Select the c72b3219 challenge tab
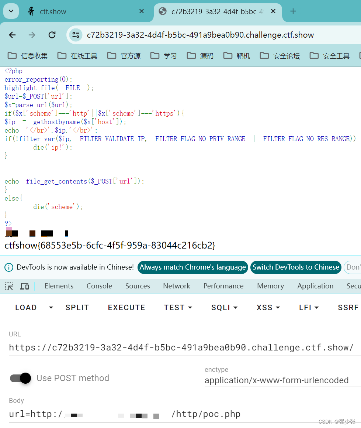 (x=218, y=11)
